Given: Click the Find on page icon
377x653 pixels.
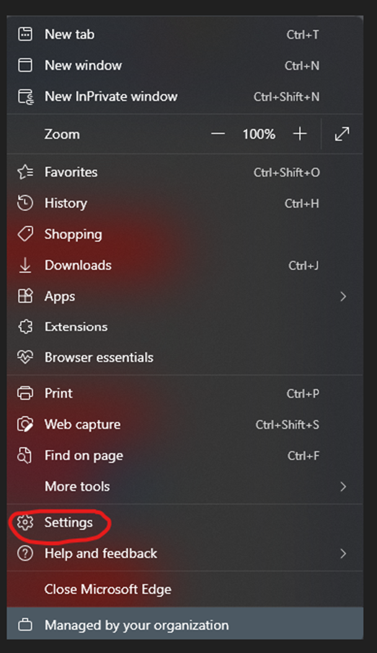Looking at the screenshot, I should coord(25,456).
